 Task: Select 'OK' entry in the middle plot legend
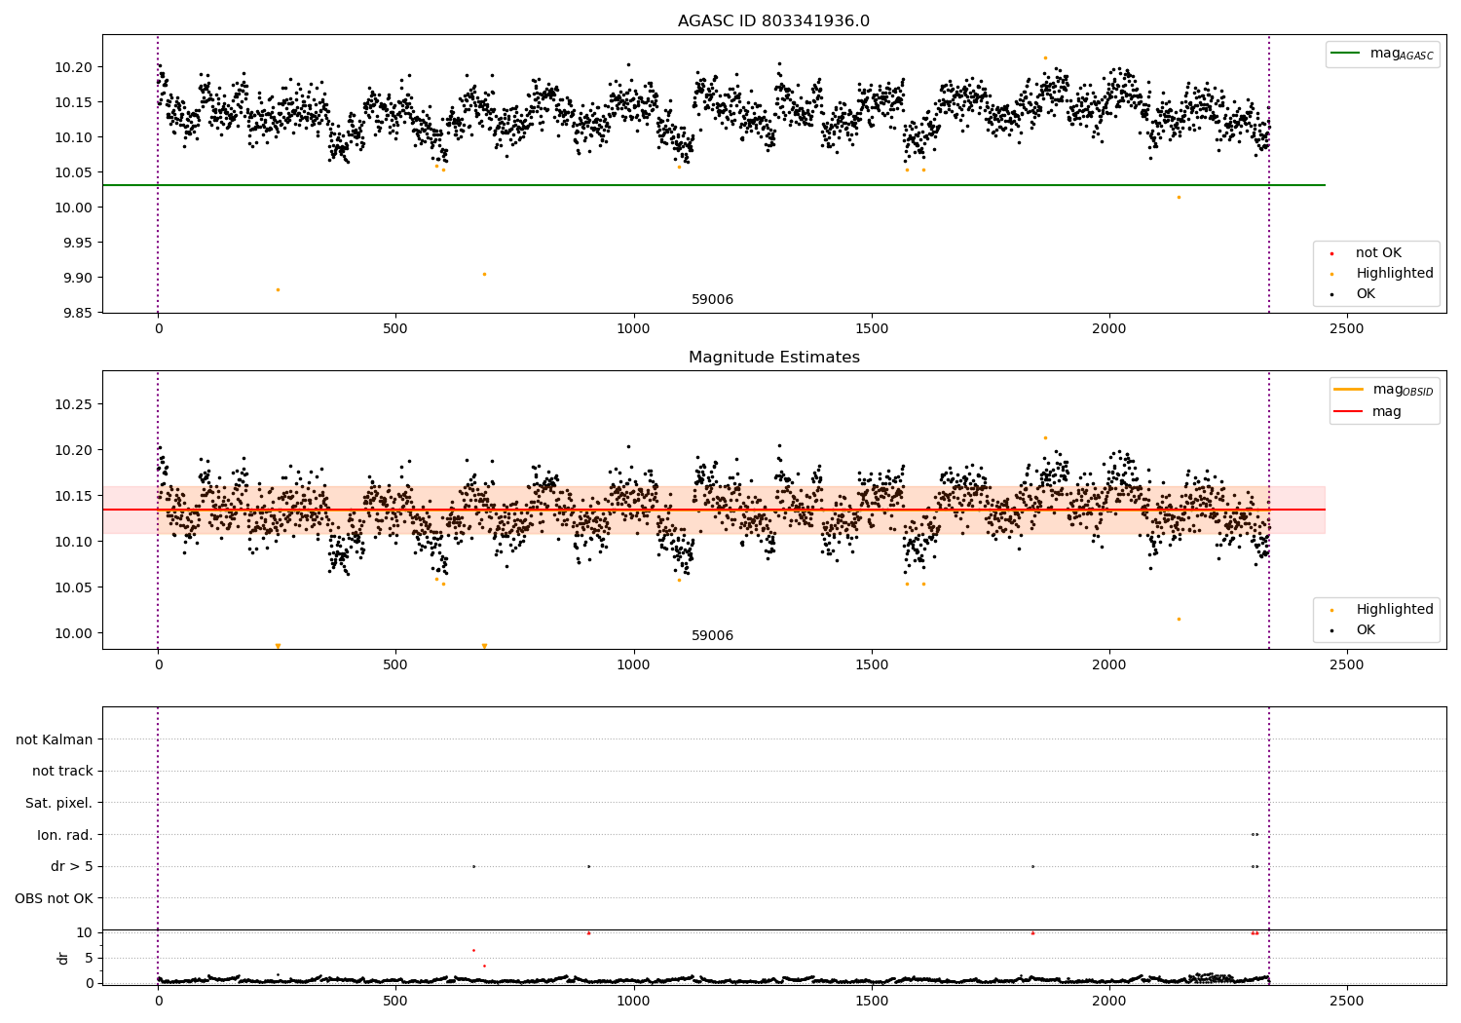1366,630
